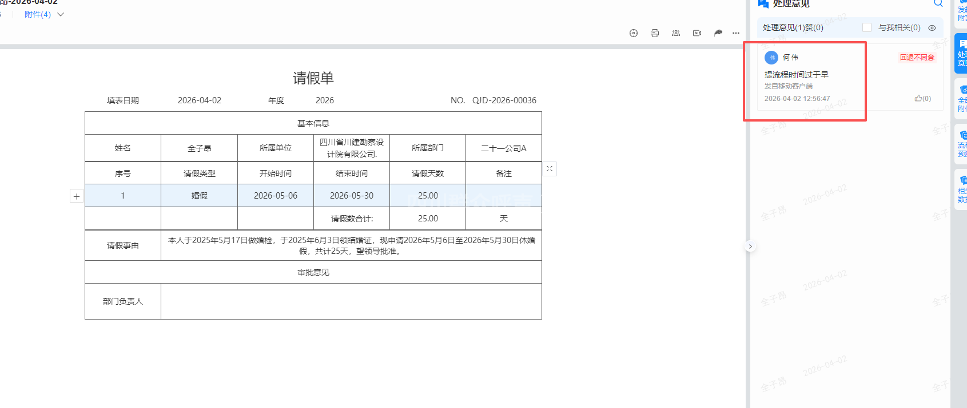Click the print icon in toolbar

pyautogui.click(x=655, y=33)
